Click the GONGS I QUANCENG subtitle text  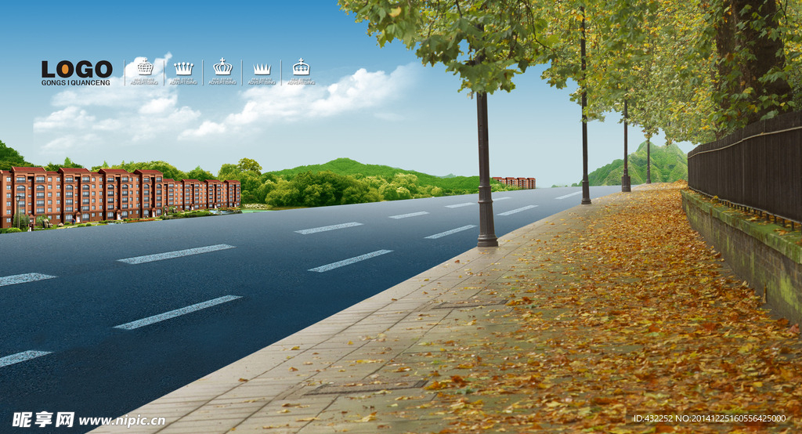tap(77, 81)
